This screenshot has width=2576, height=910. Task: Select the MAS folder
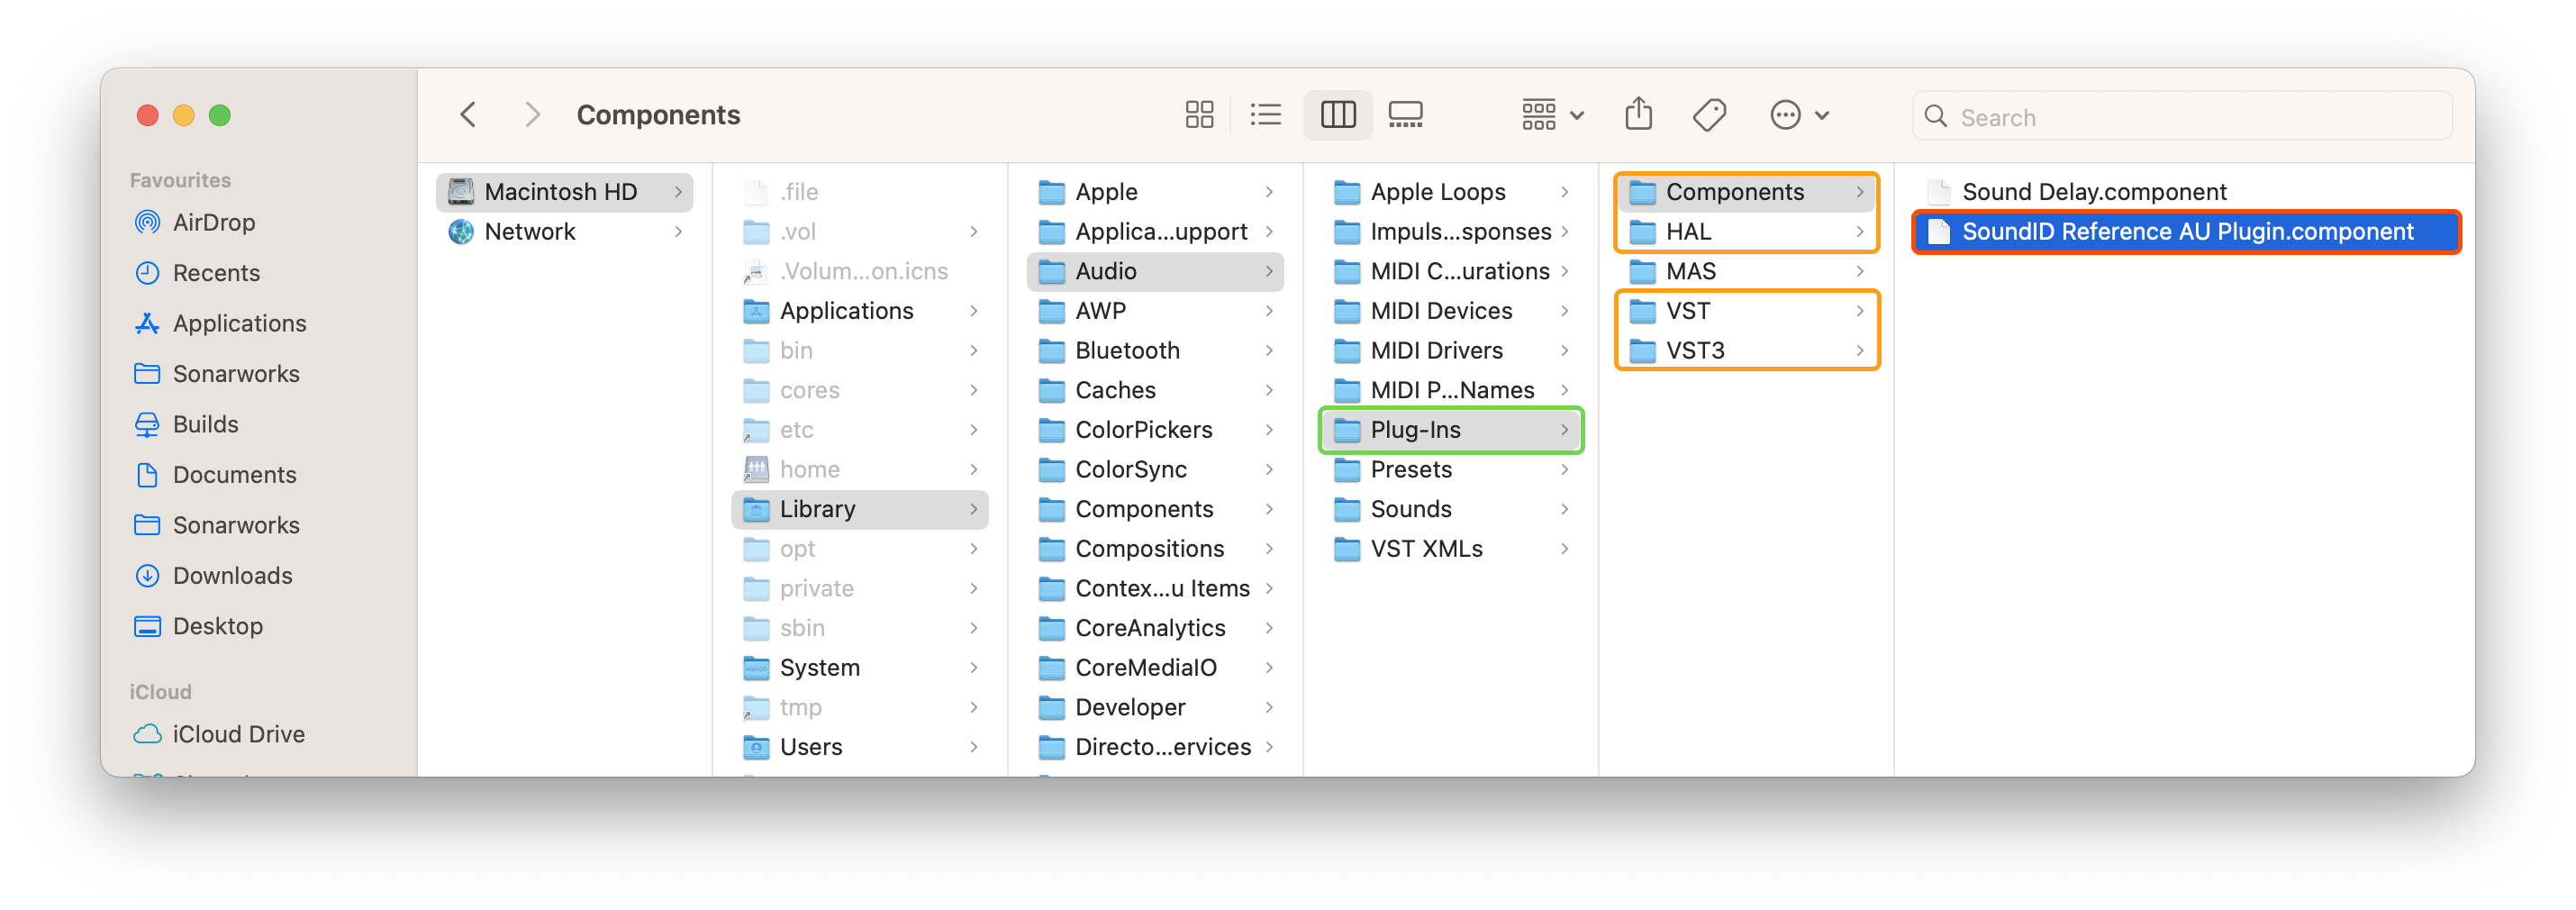tap(1747, 271)
